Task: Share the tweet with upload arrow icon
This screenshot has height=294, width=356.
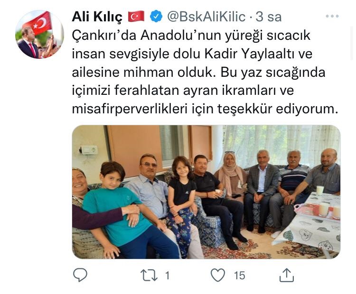Action: click(x=287, y=275)
